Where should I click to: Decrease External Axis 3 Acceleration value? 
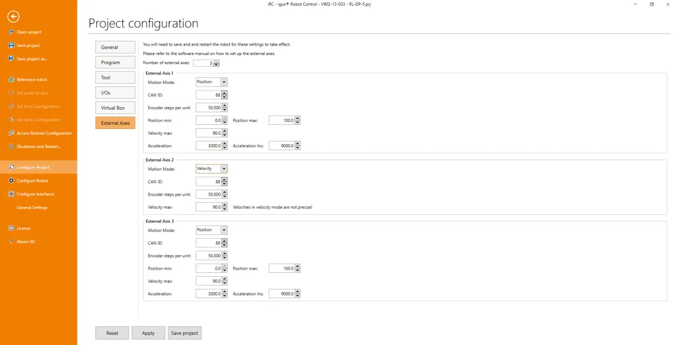[x=225, y=295]
